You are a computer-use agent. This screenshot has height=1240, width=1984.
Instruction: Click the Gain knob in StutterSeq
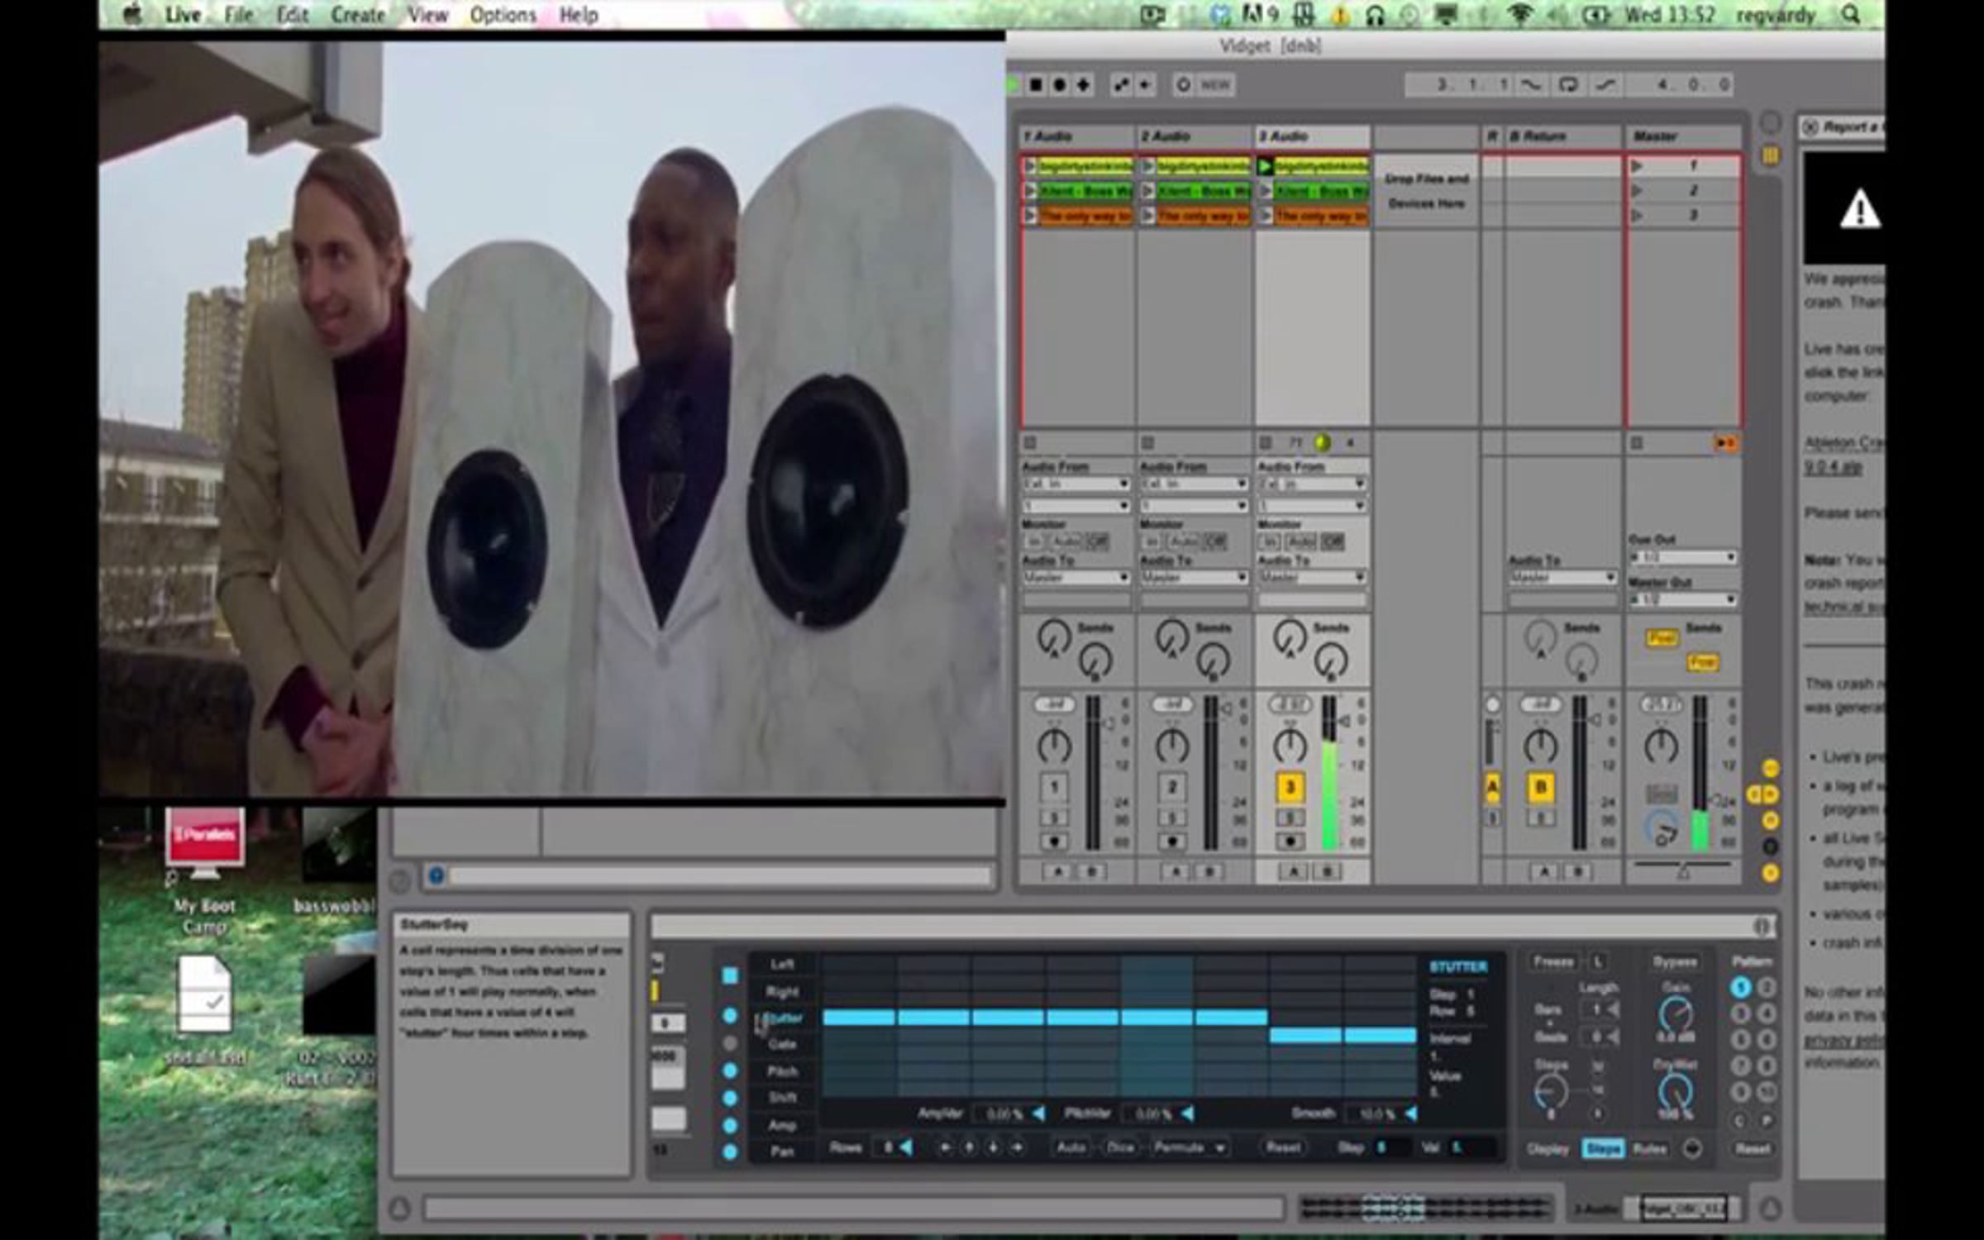tap(1676, 1013)
